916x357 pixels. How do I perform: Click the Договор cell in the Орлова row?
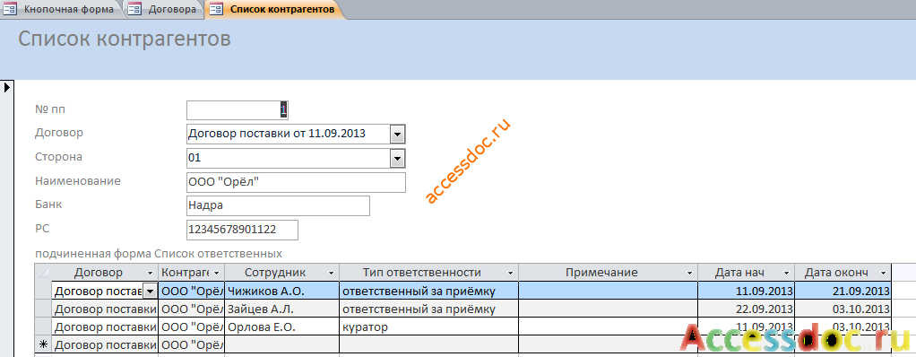pyautogui.click(x=105, y=327)
